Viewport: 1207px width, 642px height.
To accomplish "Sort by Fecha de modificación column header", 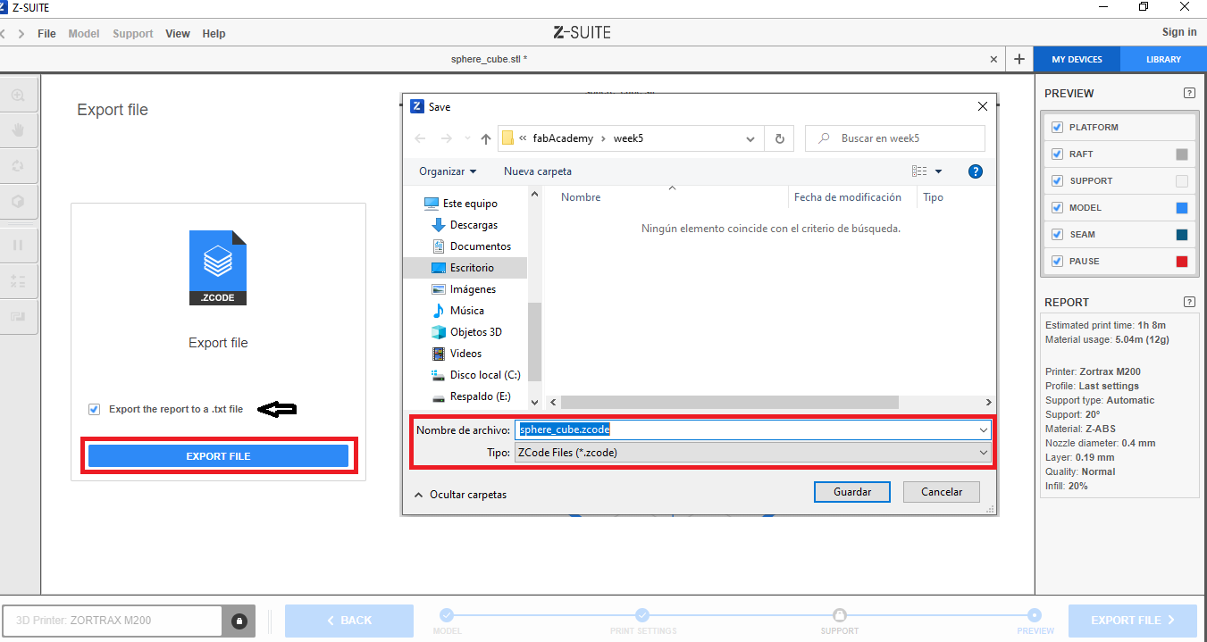I will 847,197.
